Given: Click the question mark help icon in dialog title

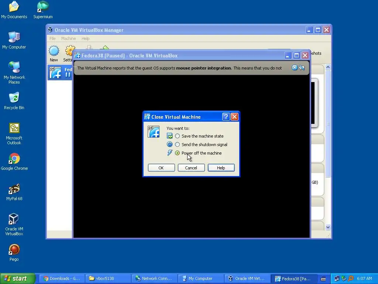Looking at the screenshot, I should pyautogui.click(x=226, y=117).
